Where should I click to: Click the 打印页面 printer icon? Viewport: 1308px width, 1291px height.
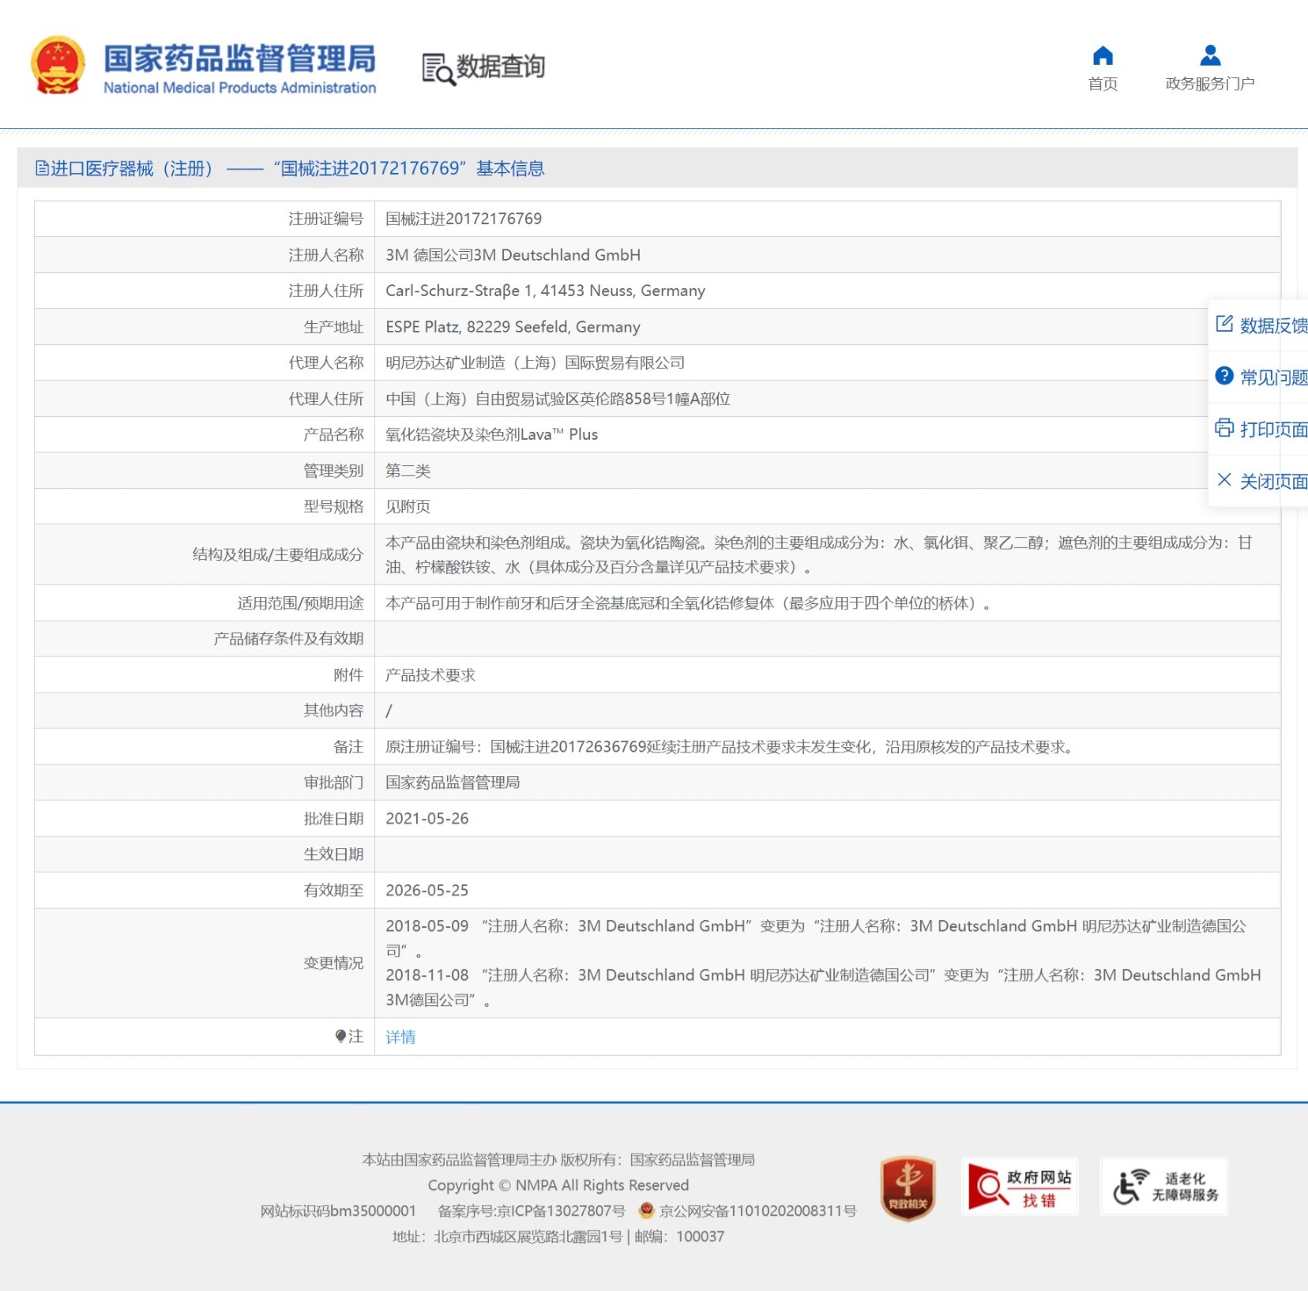click(x=1224, y=428)
